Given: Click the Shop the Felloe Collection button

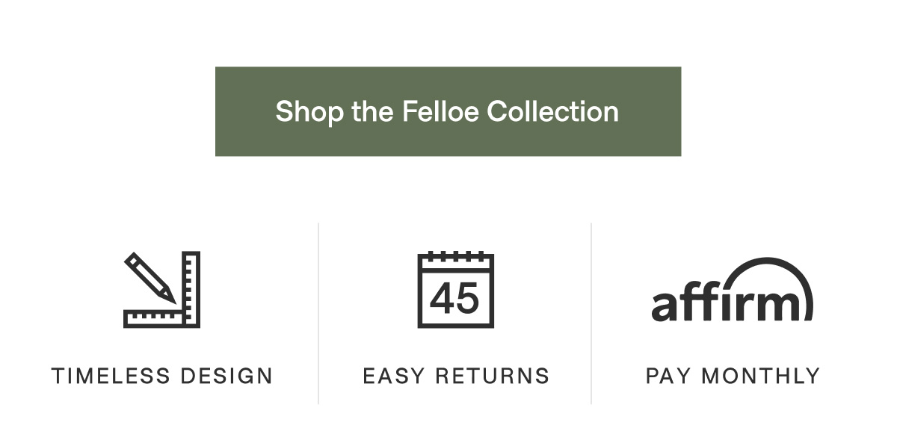Looking at the screenshot, I should (x=448, y=111).
